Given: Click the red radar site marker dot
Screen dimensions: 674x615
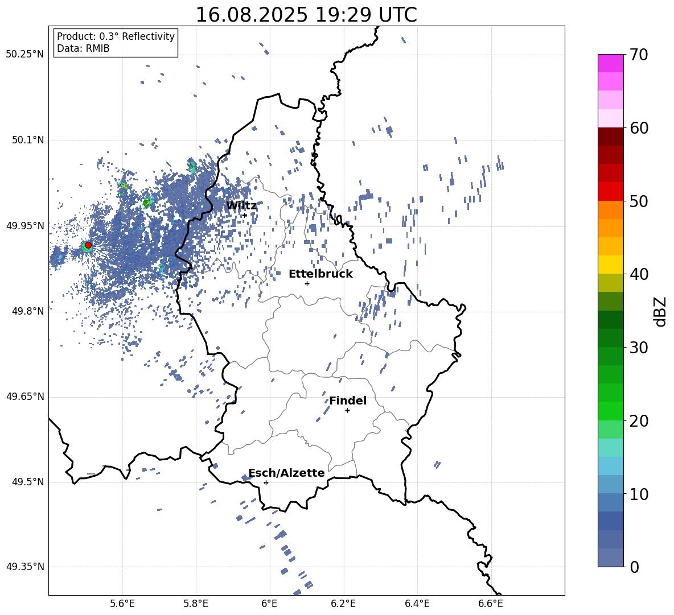Looking at the screenshot, I should 88,245.
